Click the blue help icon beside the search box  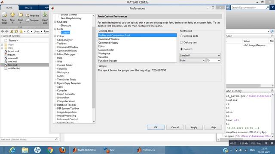tap(228, 8)
